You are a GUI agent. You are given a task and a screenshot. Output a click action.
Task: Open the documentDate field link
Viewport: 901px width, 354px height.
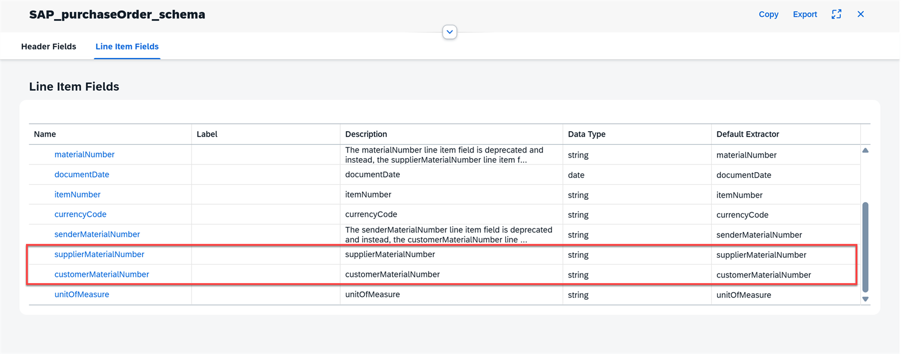coord(82,174)
